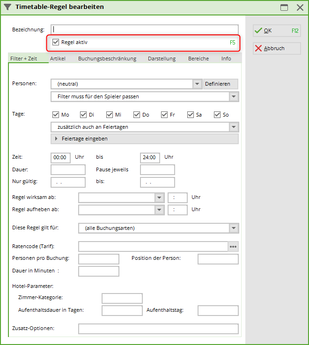Switch to the Darstellung tab
This screenshot has height=345, width=309.
point(162,59)
